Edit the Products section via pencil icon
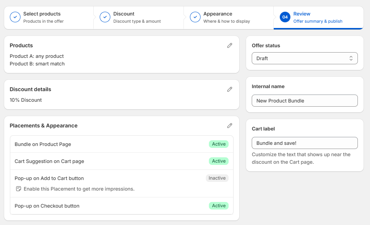The width and height of the screenshot is (370, 225). [x=230, y=45]
